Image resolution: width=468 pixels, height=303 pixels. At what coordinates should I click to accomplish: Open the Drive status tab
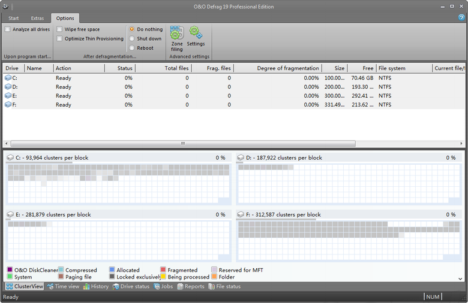tap(131, 286)
